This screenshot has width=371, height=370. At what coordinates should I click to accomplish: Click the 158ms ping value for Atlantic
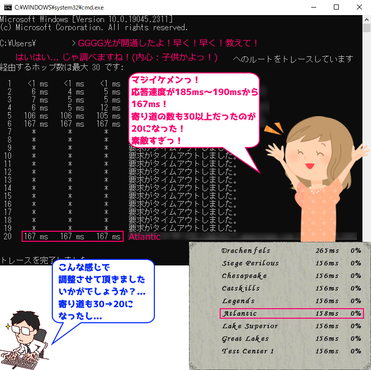(x=327, y=314)
